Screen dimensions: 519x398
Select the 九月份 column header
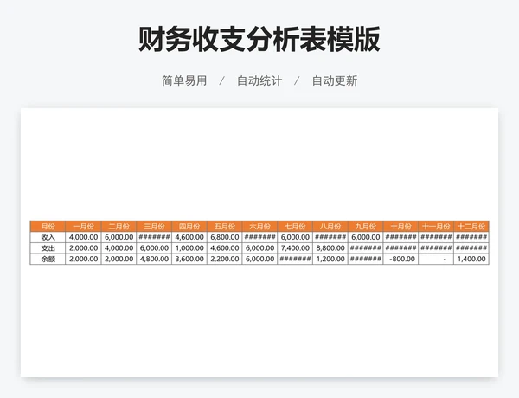(366, 227)
